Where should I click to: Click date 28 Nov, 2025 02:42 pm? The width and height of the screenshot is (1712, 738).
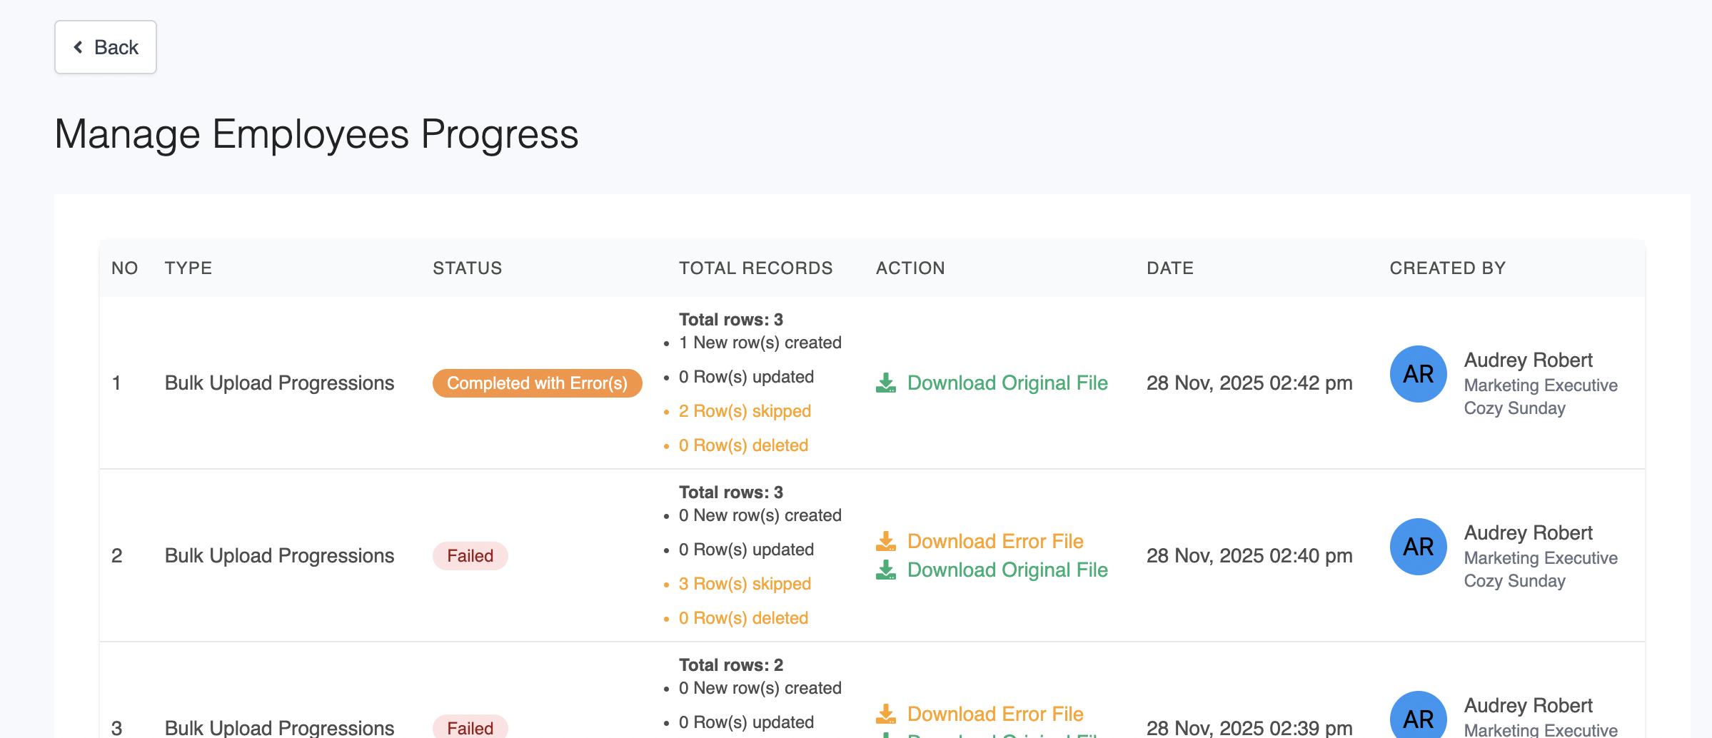(x=1249, y=383)
